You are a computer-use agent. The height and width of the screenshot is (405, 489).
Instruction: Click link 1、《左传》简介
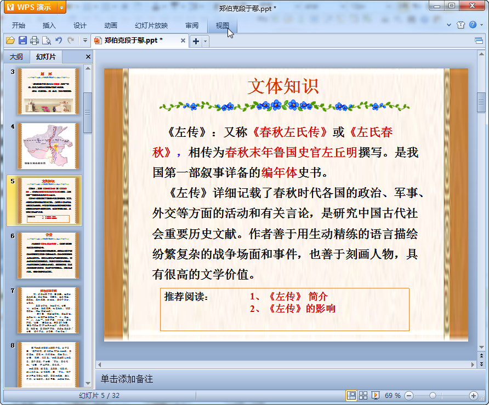[289, 296]
